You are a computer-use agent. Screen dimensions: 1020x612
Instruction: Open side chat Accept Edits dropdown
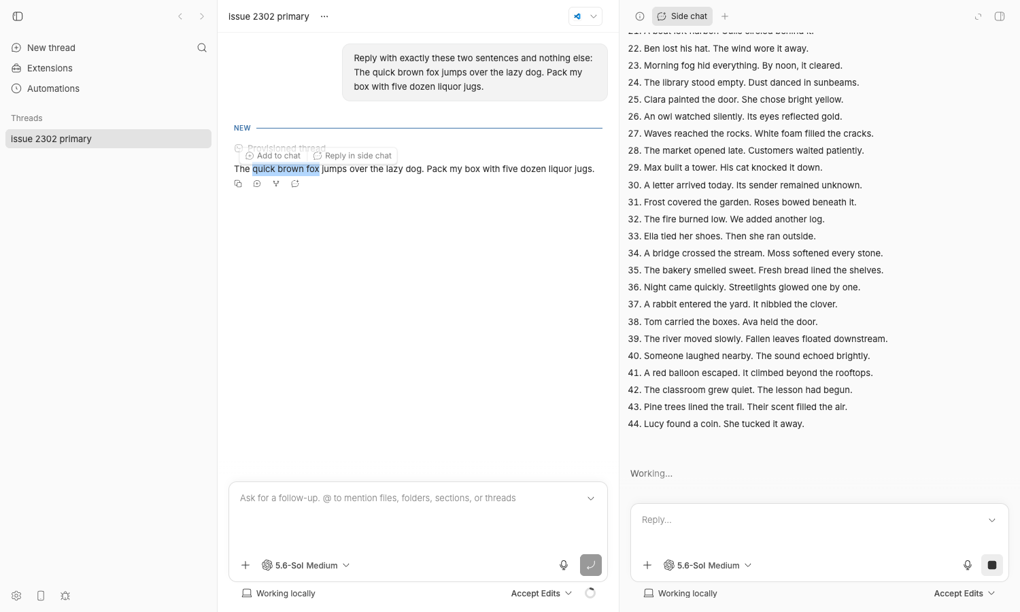(964, 594)
